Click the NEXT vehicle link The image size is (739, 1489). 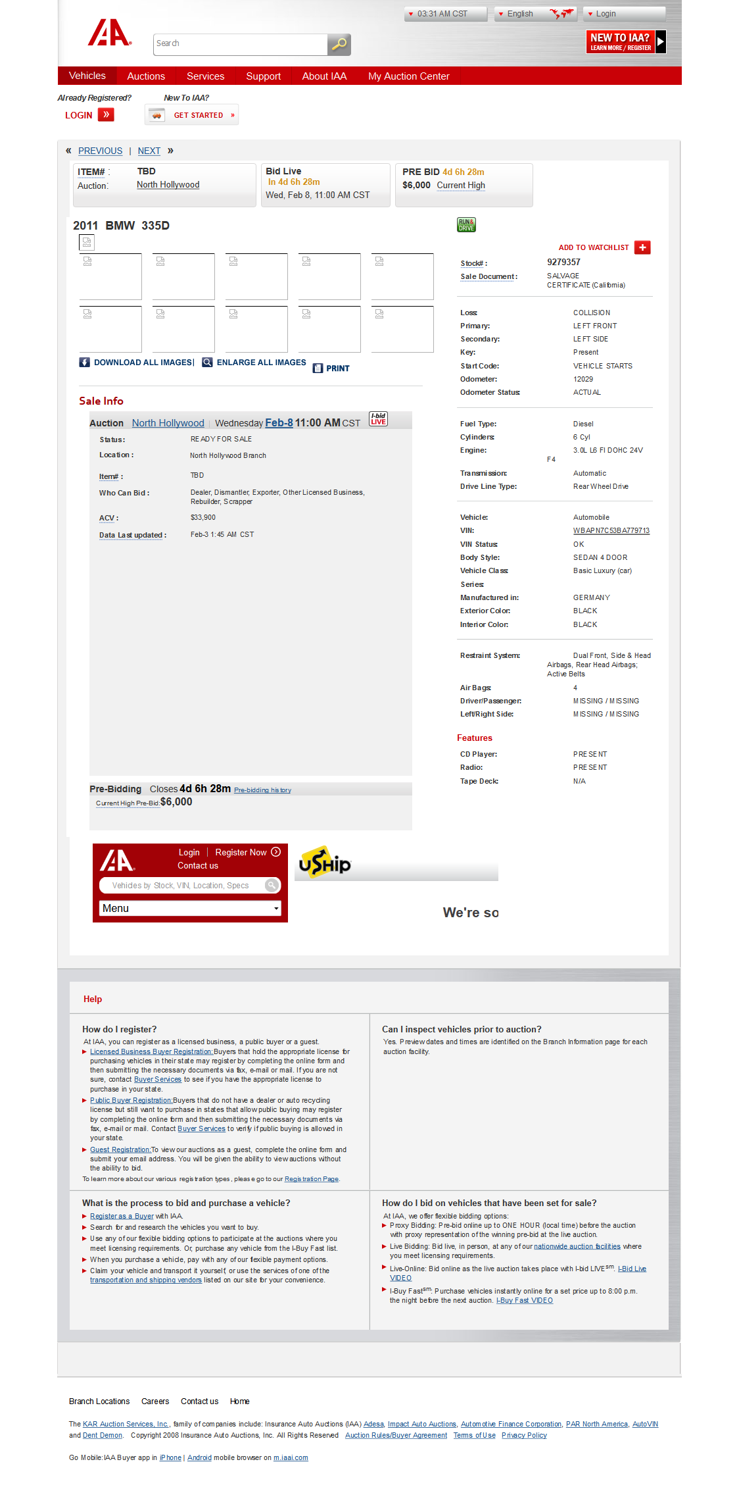pyautogui.click(x=149, y=151)
